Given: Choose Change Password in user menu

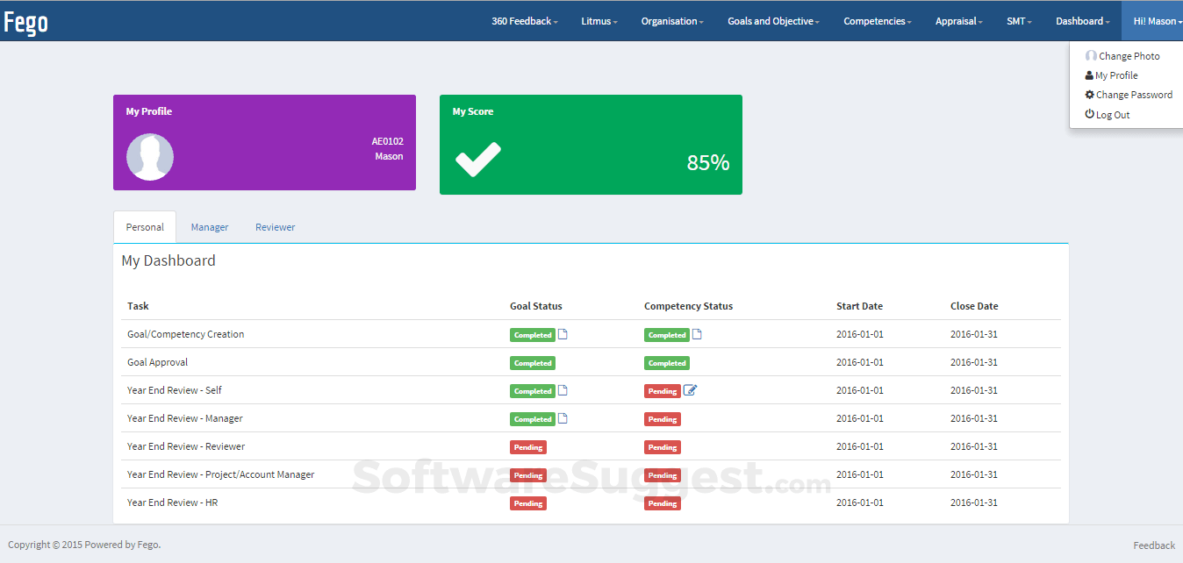Looking at the screenshot, I should pyautogui.click(x=1133, y=95).
